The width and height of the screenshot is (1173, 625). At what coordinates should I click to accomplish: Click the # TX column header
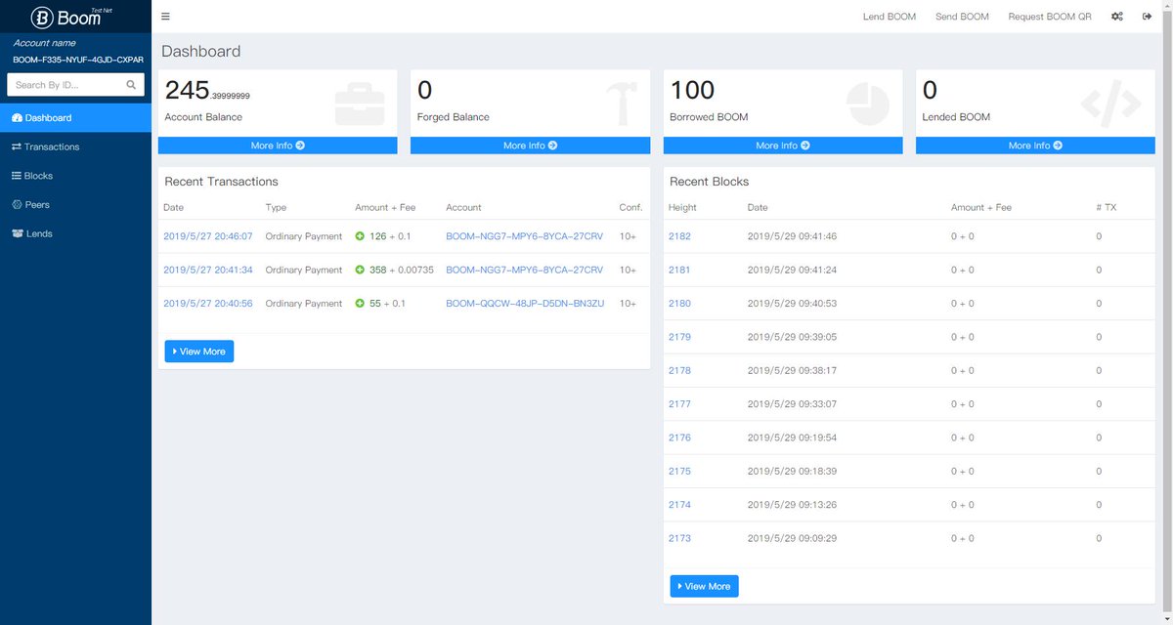pyautogui.click(x=1105, y=207)
